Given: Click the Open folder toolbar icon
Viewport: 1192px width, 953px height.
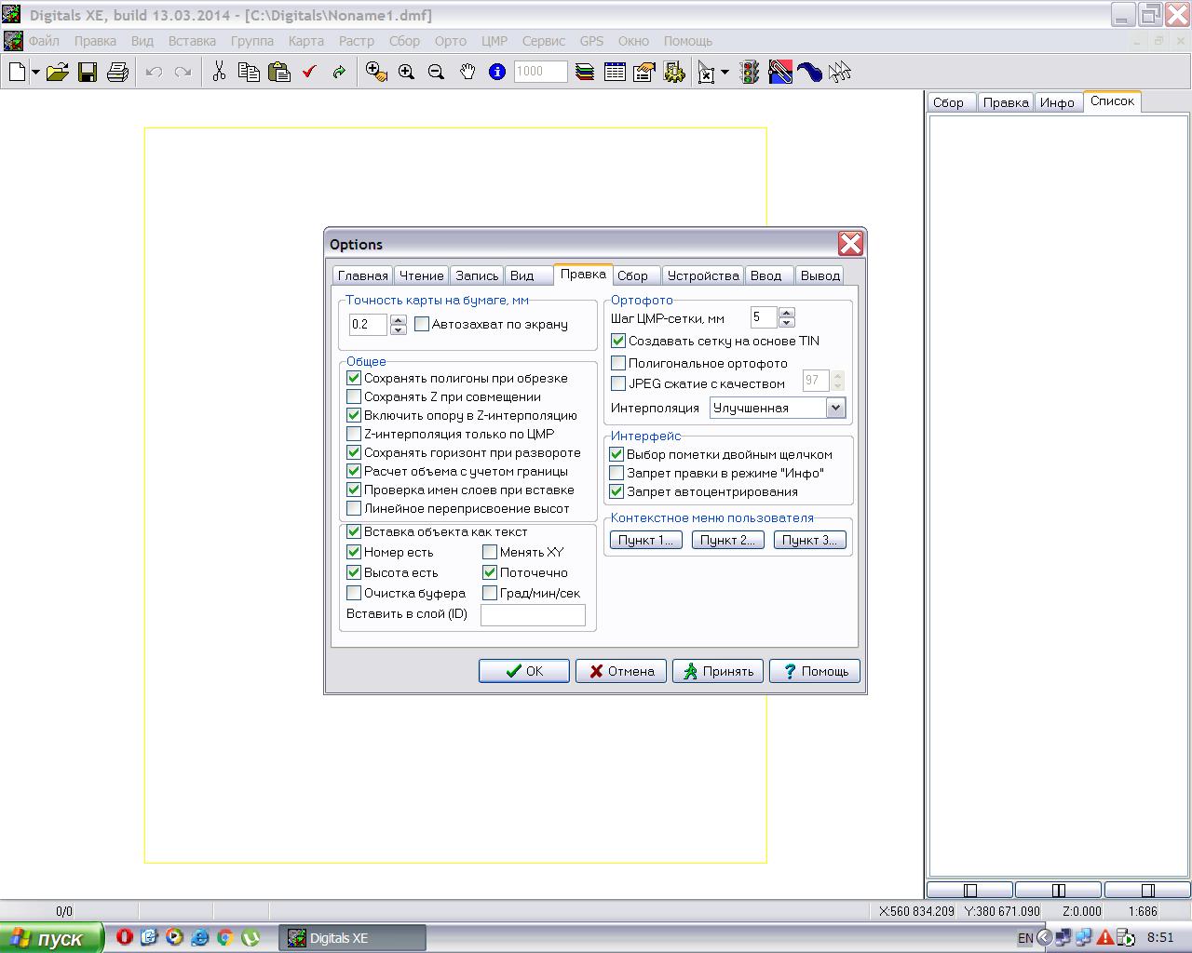Looking at the screenshot, I should click(58, 72).
